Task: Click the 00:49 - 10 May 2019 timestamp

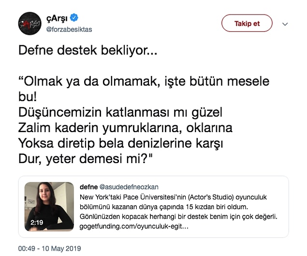Action: (x=49, y=248)
